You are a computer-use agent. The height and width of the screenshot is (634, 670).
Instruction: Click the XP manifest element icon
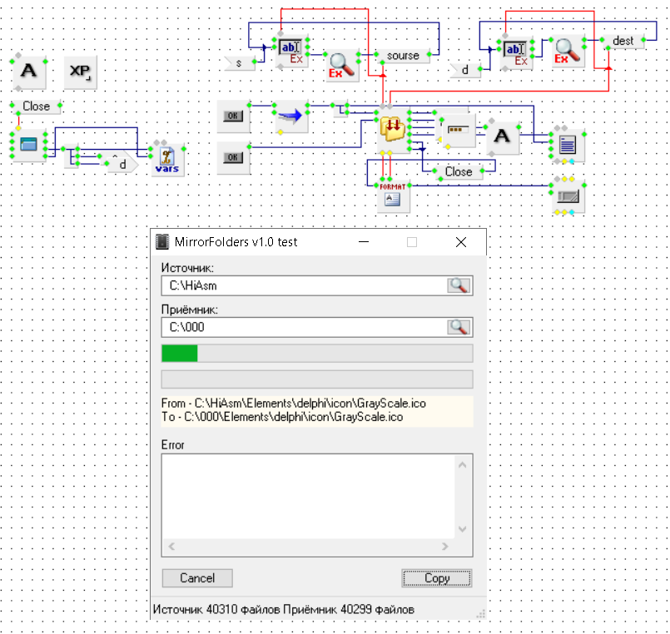pyautogui.click(x=81, y=72)
